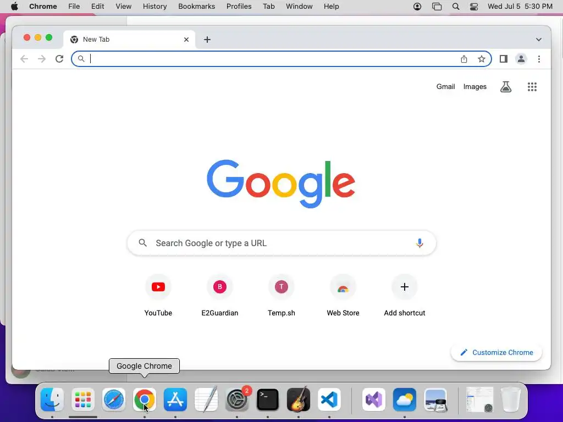Open Finder from the Dock
563x422 pixels.
(52, 399)
